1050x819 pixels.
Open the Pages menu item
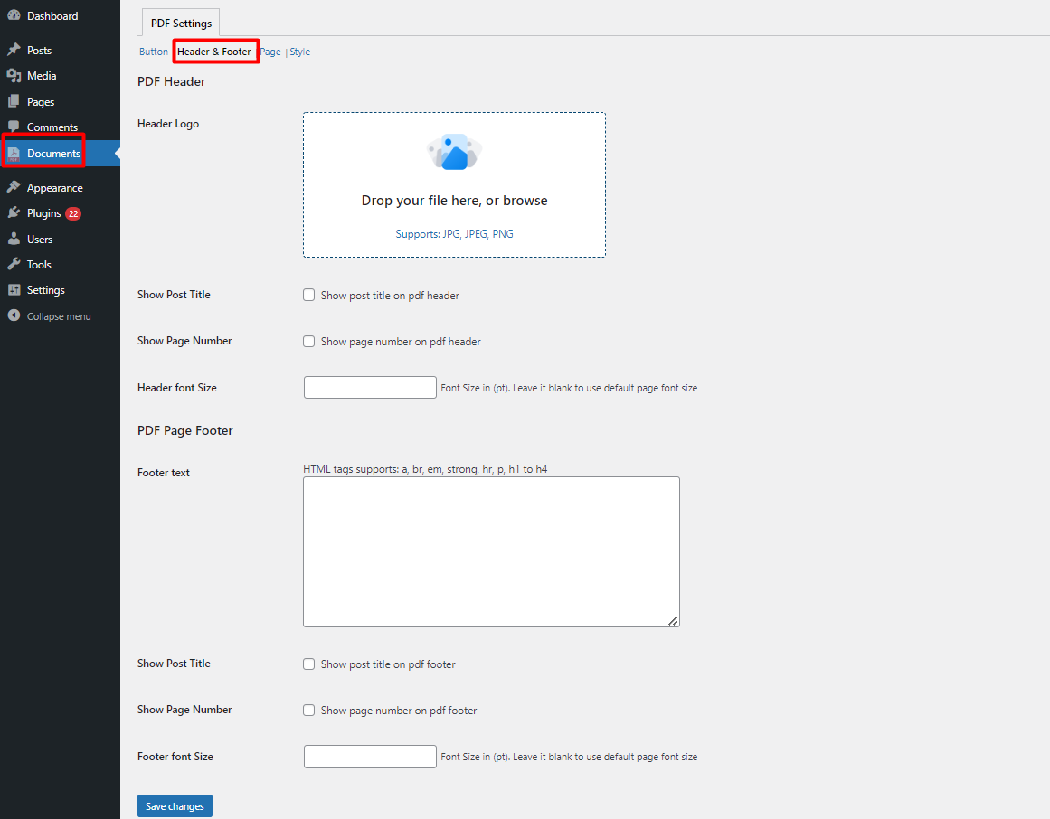coord(61,102)
